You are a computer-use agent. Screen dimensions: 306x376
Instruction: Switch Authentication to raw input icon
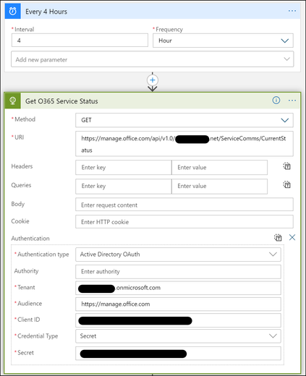pyautogui.click(x=278, y=238)
